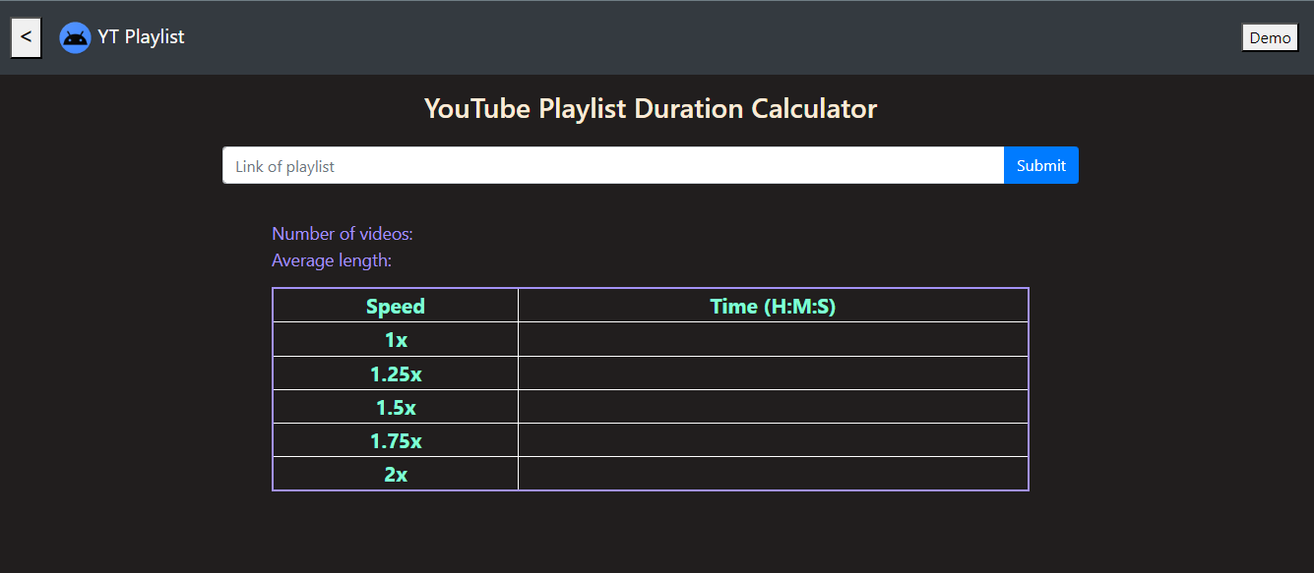Viewport: 1314px width, 573px height.
Task: Click the empty time cell for 1x
Action: [x=773, y=340]
